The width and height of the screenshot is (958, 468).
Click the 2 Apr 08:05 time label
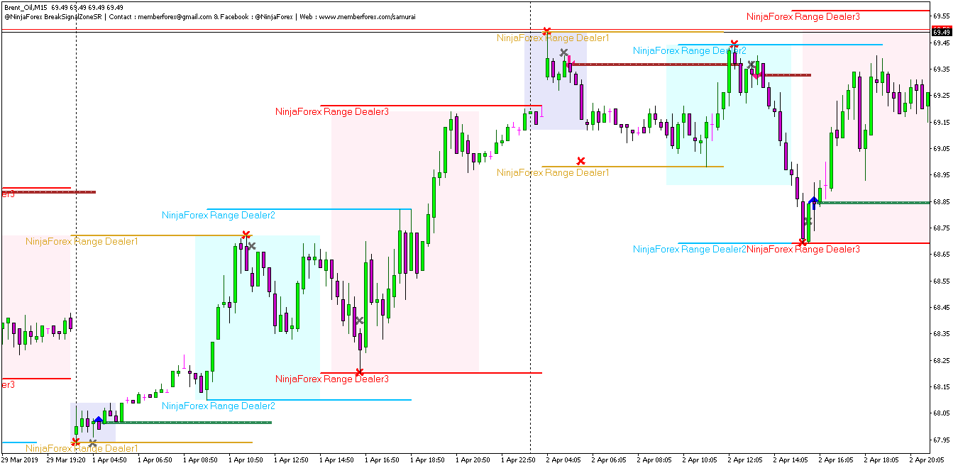click(x=655, y=459)
